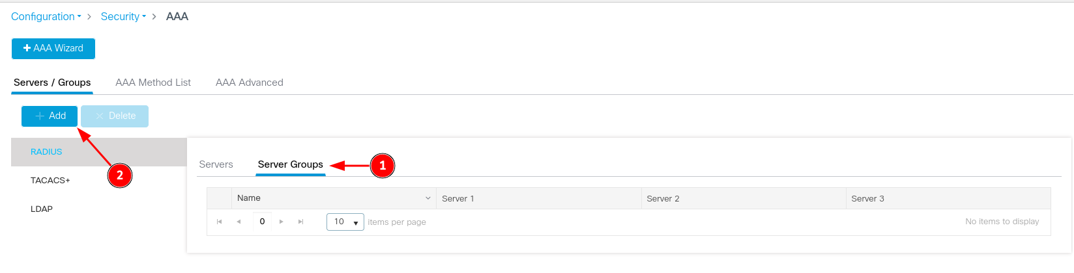The height and width of the screenshot is (273, 1074).
Task: Go to last page of the table
Action: (300, 222)
